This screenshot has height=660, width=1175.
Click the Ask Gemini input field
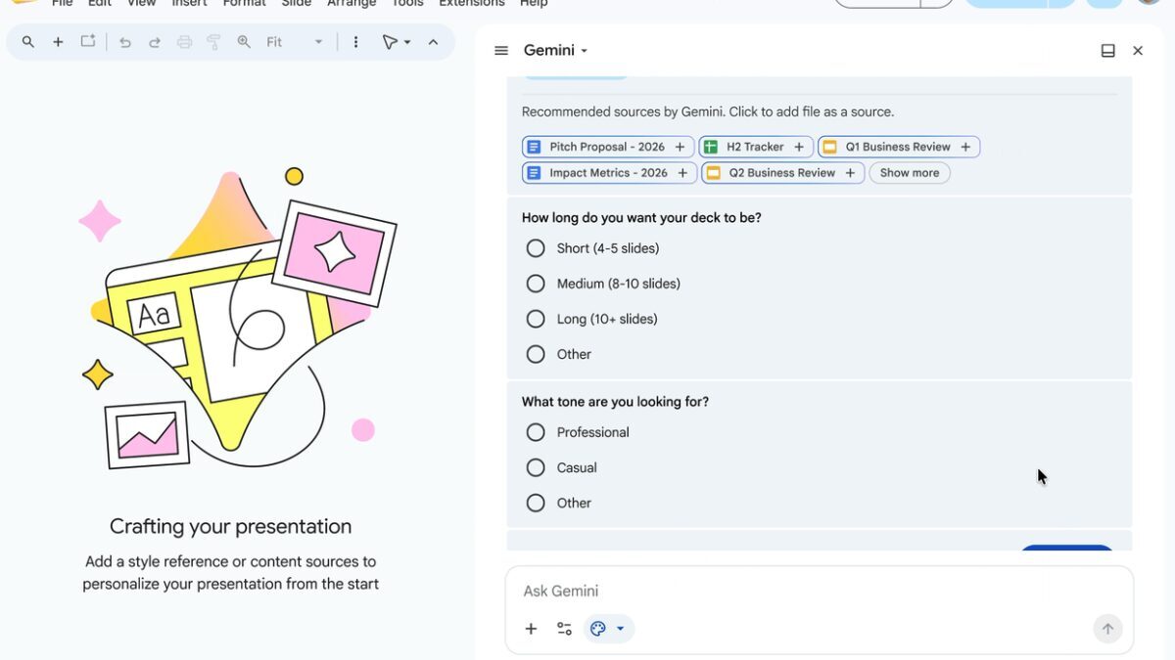(x=819, y=591)
